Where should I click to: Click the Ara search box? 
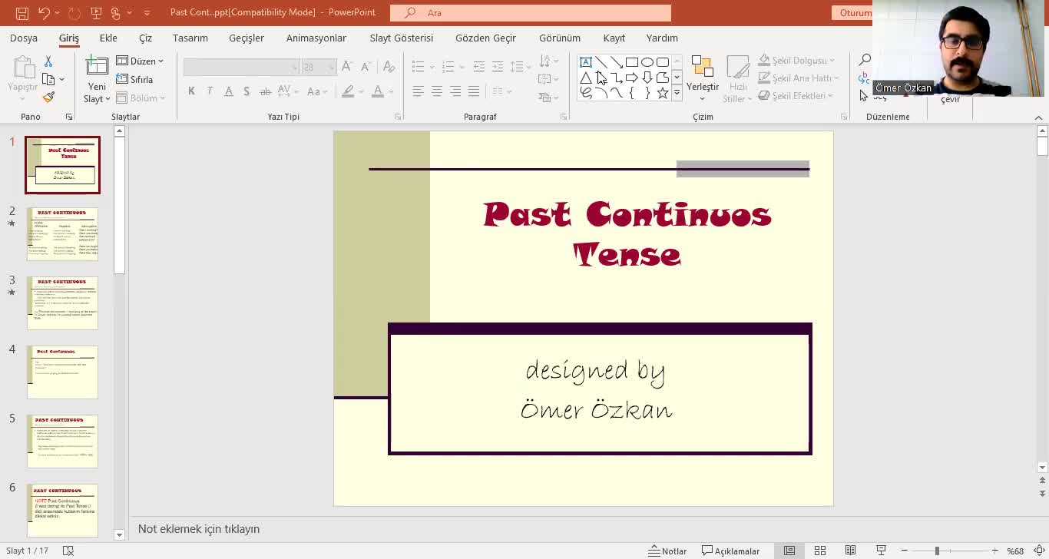pos(531,12)
